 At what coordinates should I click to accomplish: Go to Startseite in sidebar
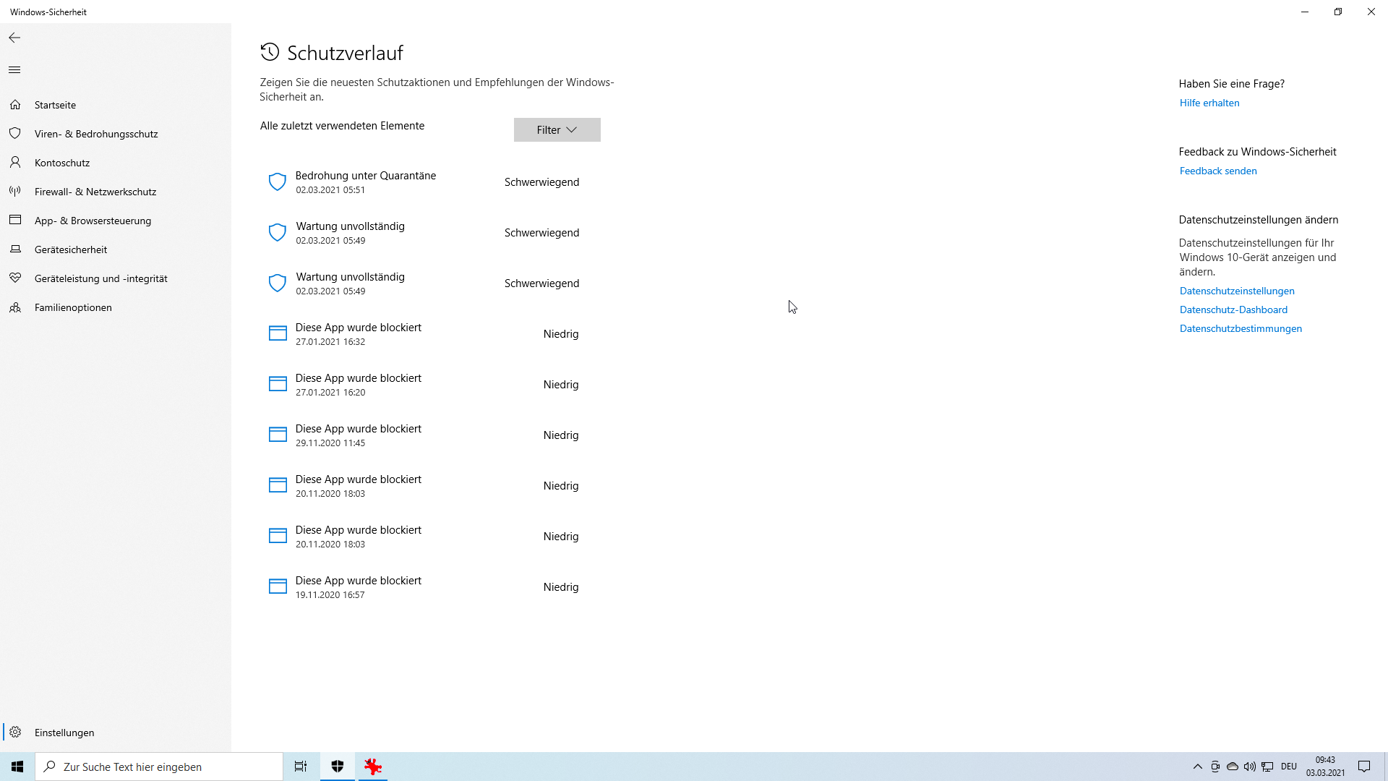(55, 105)
